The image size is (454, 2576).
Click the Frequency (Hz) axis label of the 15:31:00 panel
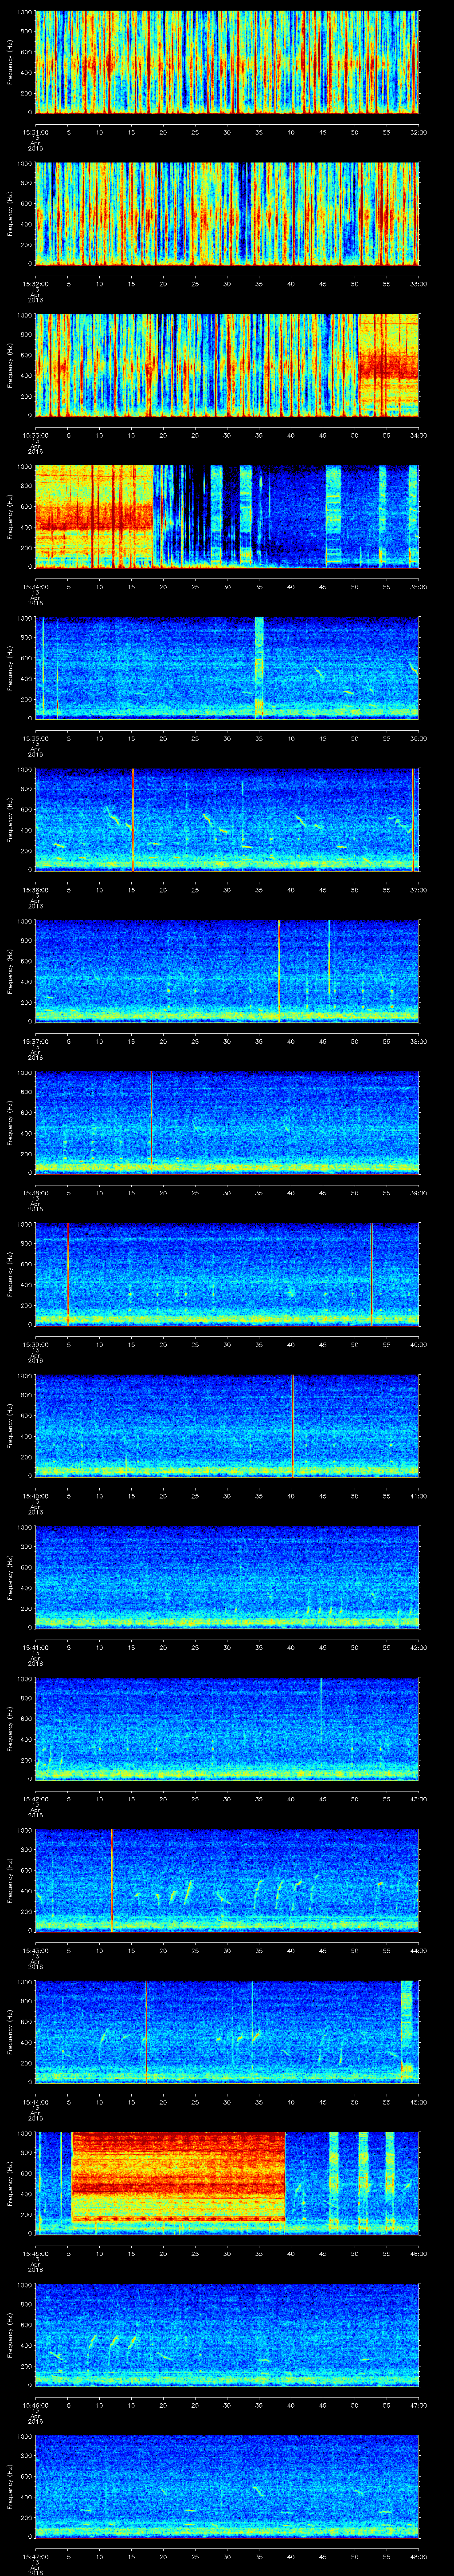[x=10, y=62]
